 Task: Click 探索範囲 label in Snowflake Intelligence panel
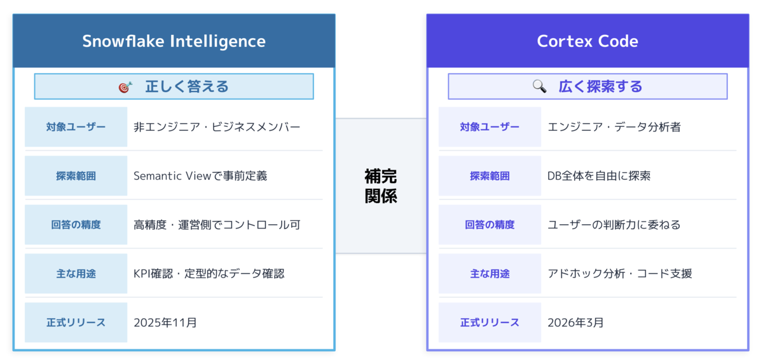[x=76, y=176]
